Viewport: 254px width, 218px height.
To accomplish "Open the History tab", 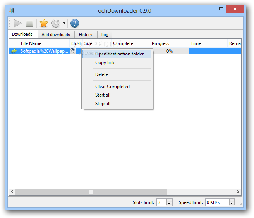I will pyautogui.click(x=86, y=35).
